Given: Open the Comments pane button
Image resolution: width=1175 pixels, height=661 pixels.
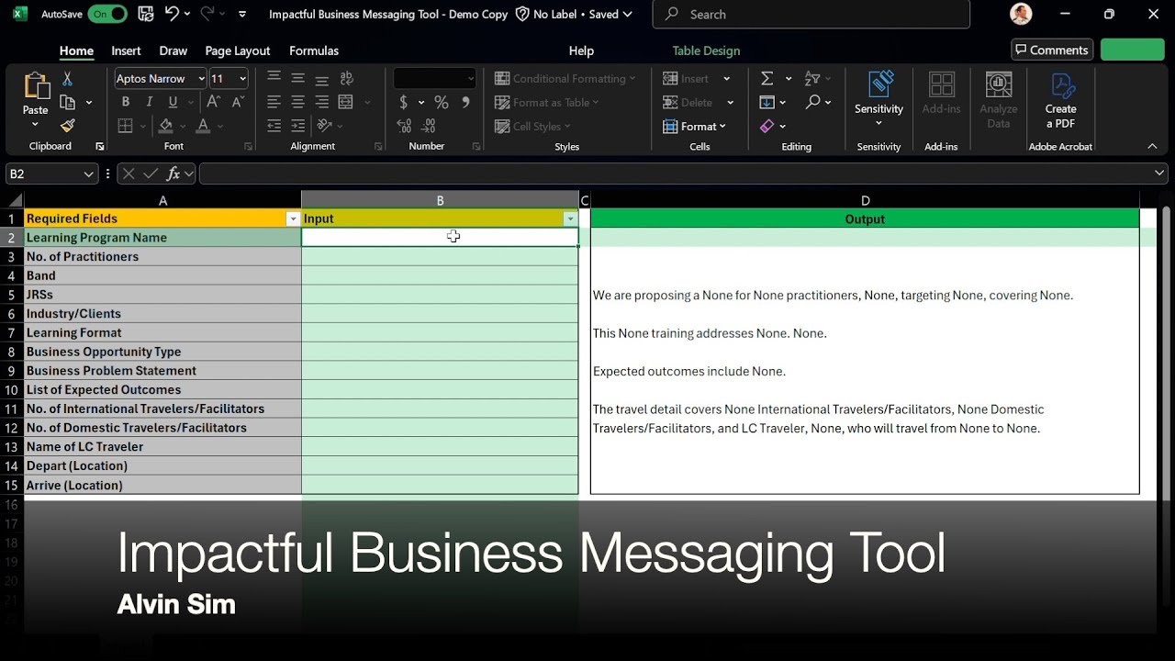Looking at the screenshot, I should click(1051, 50).
